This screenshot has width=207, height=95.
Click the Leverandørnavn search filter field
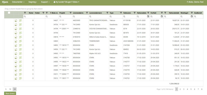click(x=99, y=17)
